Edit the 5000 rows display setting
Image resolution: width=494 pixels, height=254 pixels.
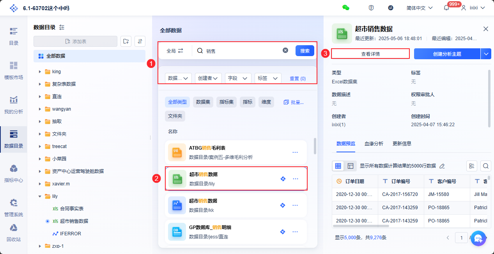click(442, 166)
